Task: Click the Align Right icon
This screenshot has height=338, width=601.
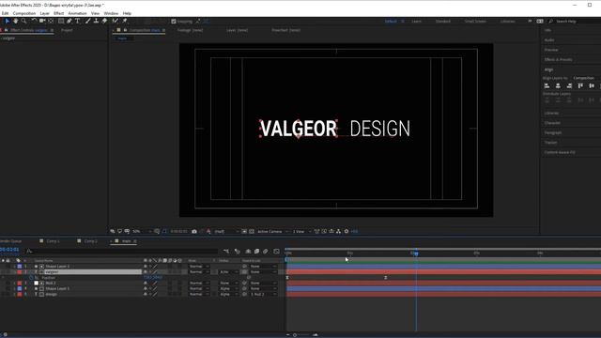Action: (x=569, y=85)
